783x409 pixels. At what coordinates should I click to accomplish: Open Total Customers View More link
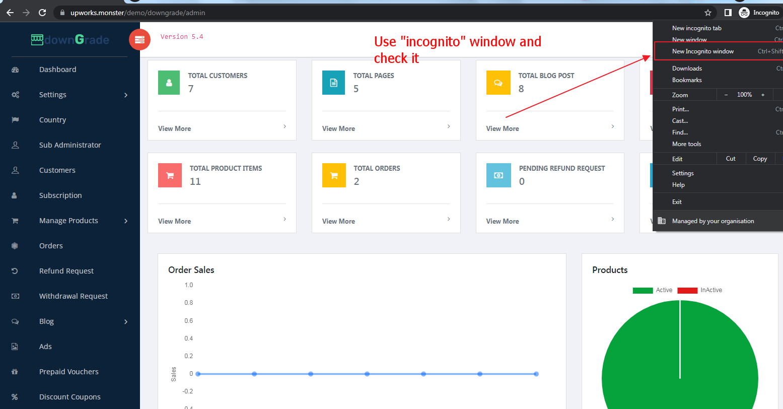pos(174,128)
